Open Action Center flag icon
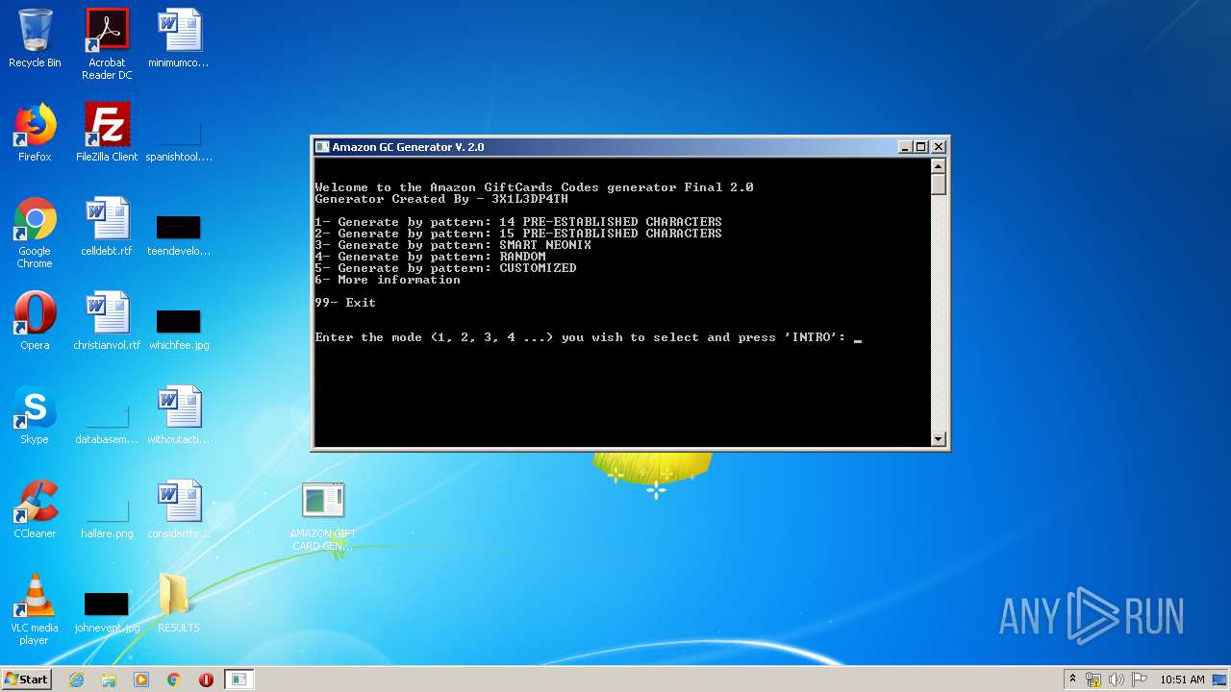Viewport: 1231px width, 692px height. click(x=1140, y=680)
